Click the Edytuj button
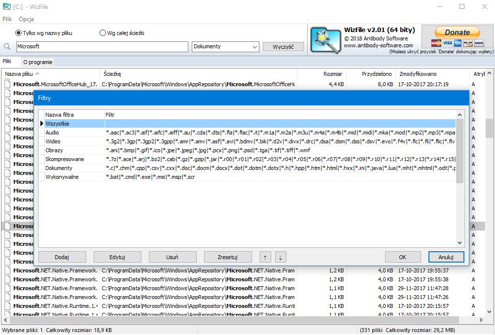The width and height of the screenshot is (495, 335). (117, 257)
